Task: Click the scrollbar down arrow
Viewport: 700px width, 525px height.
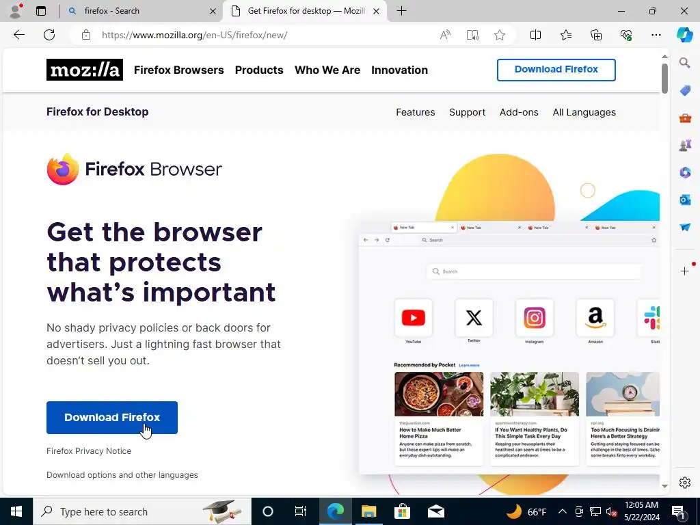Action: pos(664,486)
